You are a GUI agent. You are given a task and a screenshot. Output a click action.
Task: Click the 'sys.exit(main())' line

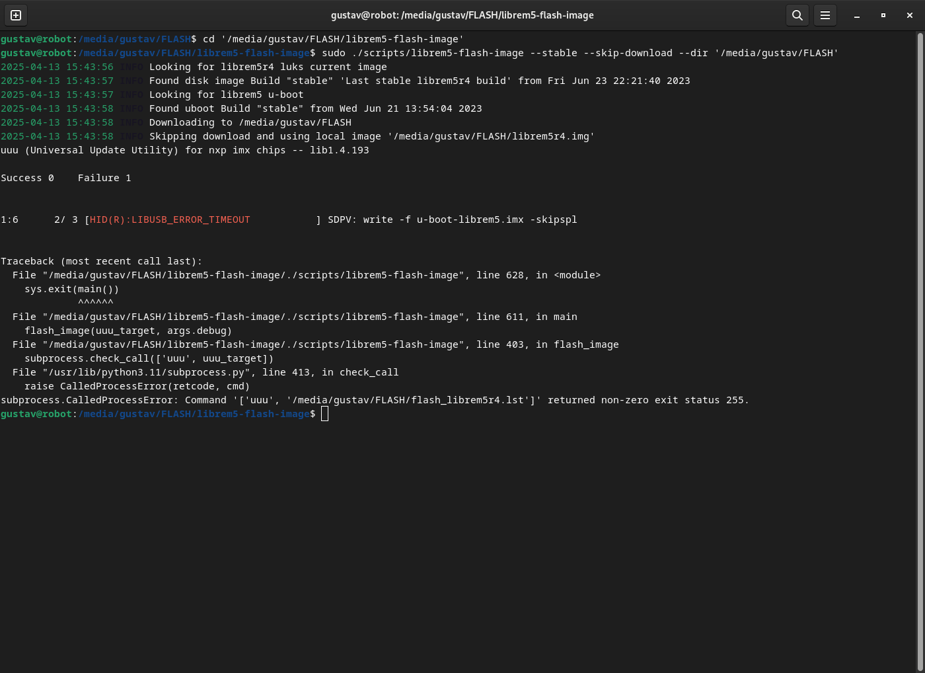(x=72, y=289)
